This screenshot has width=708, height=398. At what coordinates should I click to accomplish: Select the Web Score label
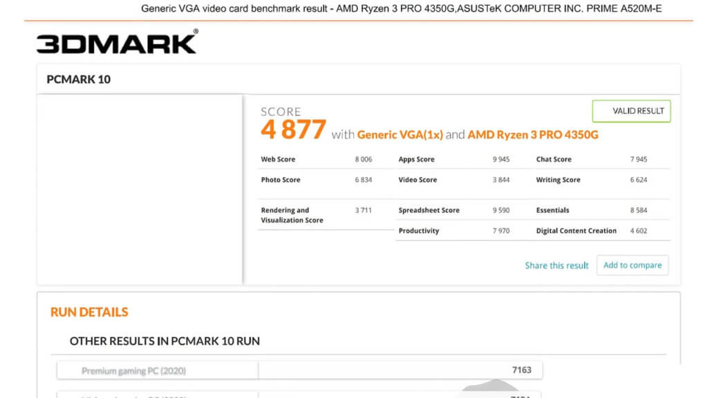pyautogui.click(x=278, y=160)
